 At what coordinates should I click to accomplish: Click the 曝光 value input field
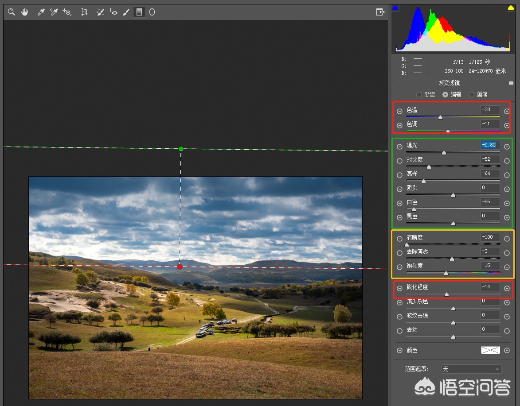pos(489,145)
